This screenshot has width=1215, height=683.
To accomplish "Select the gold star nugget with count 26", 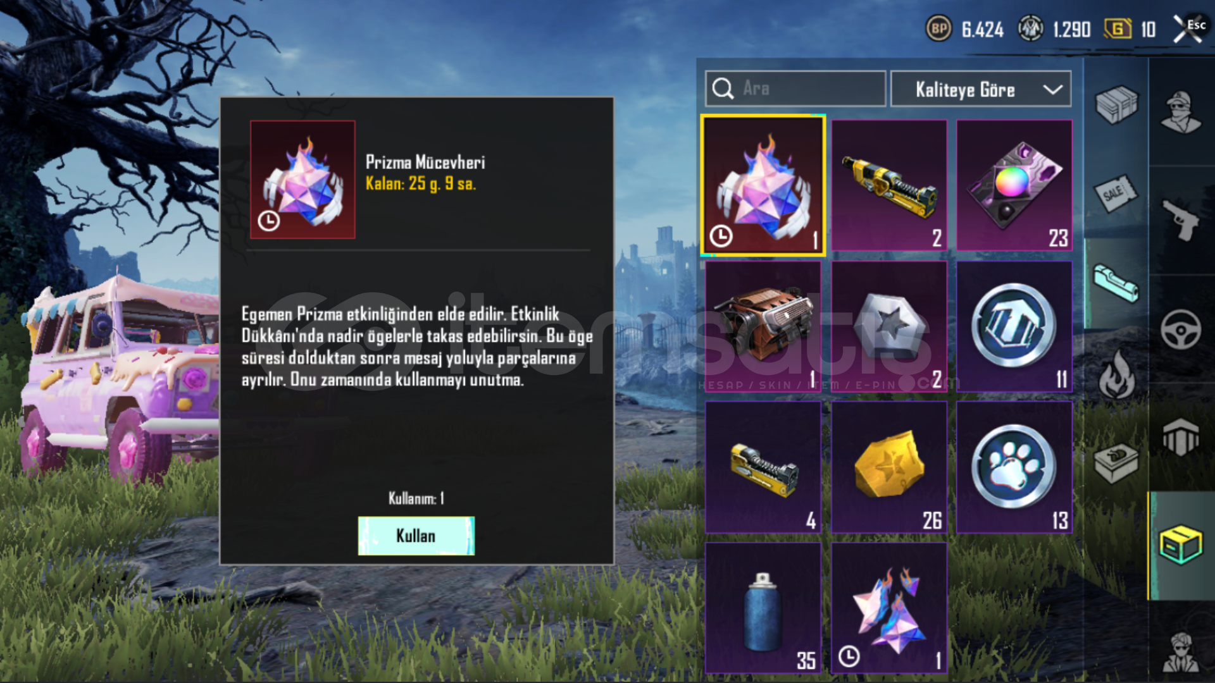I will (889, 467).
